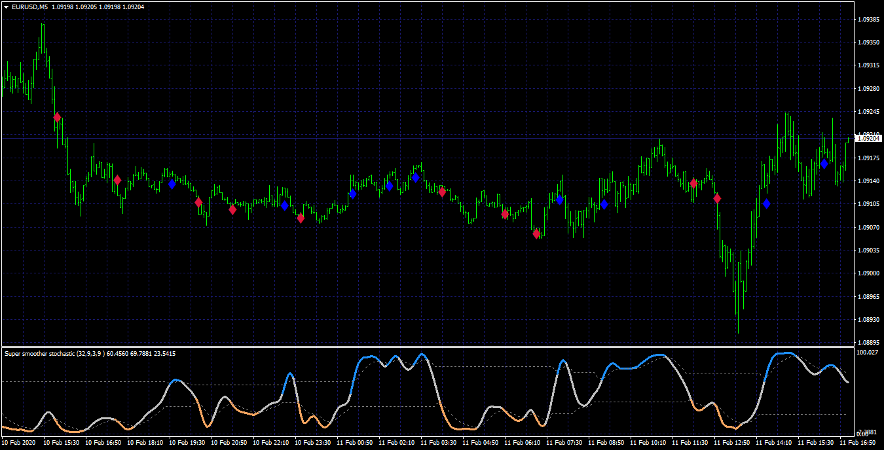
Task: Click the lowest red diamond near 1.09070
Action: (x=536, y=234)
